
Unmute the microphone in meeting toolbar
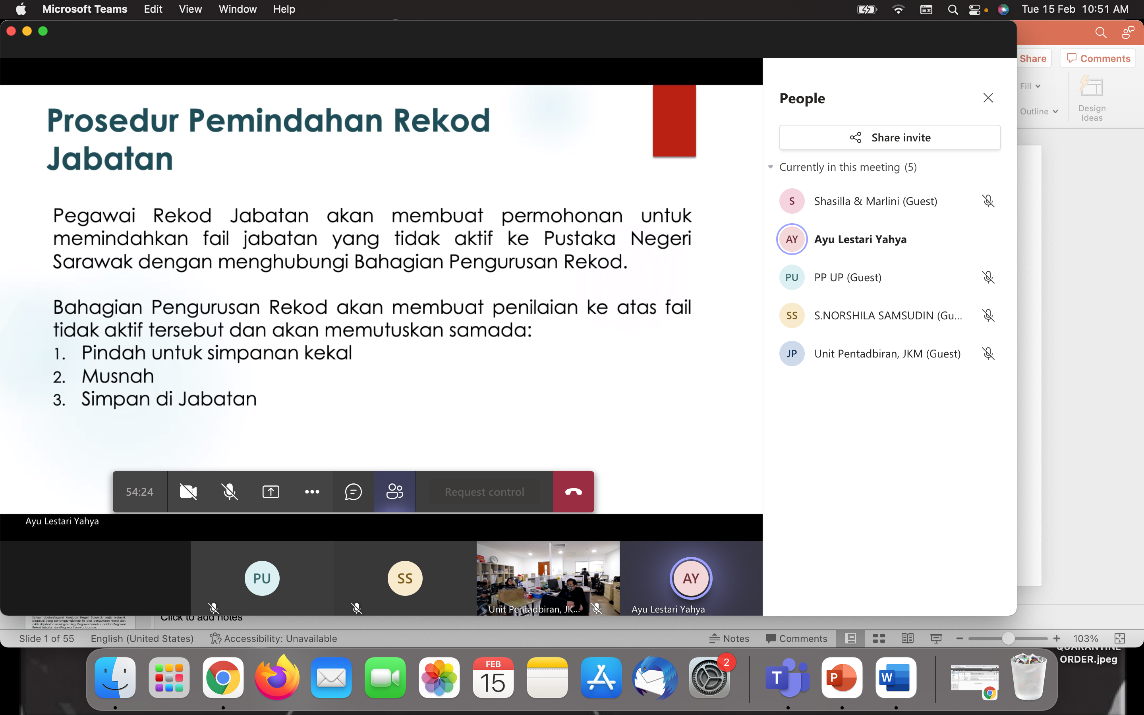point(230,492)
